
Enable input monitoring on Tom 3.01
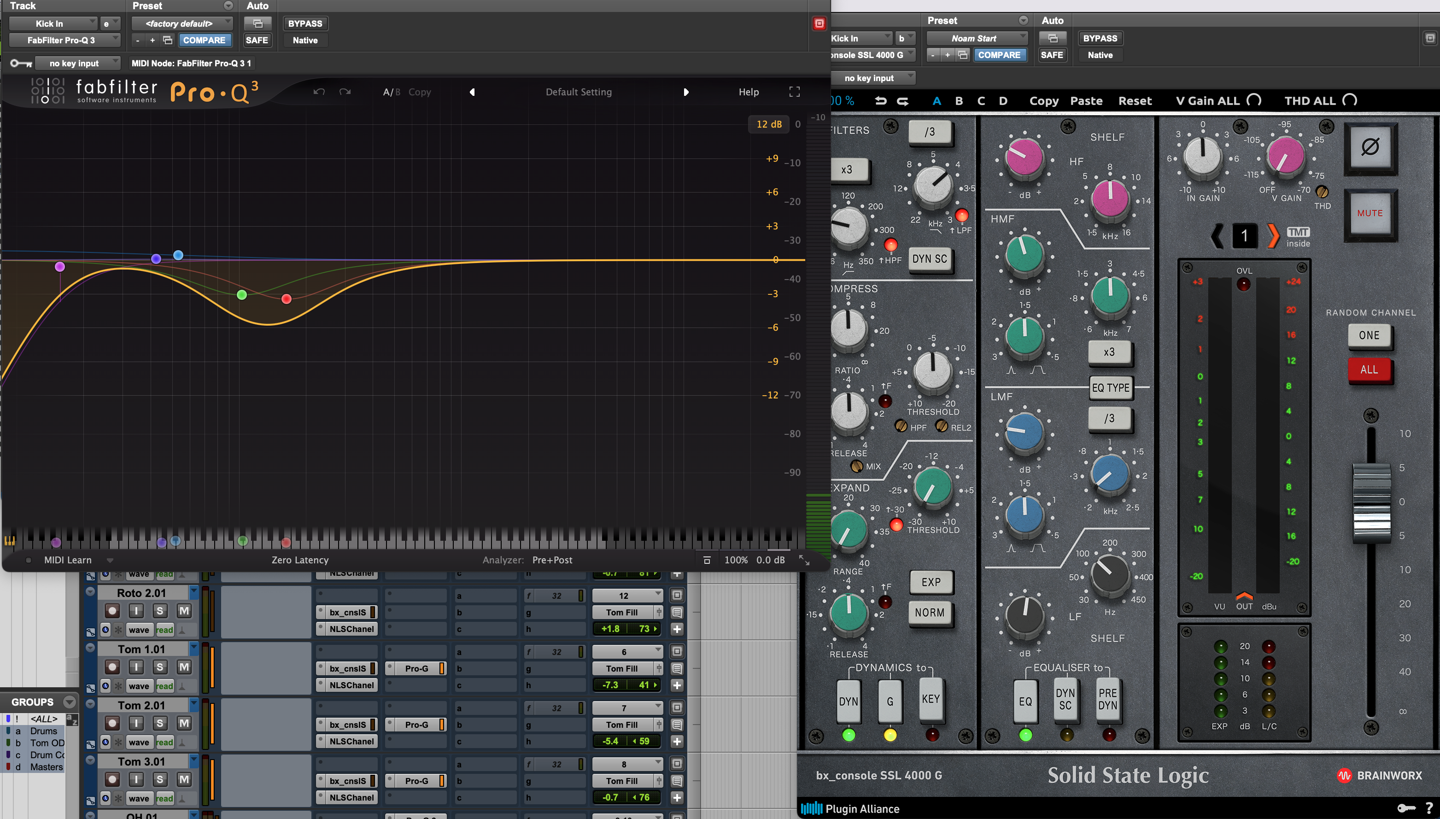point(136,780)
